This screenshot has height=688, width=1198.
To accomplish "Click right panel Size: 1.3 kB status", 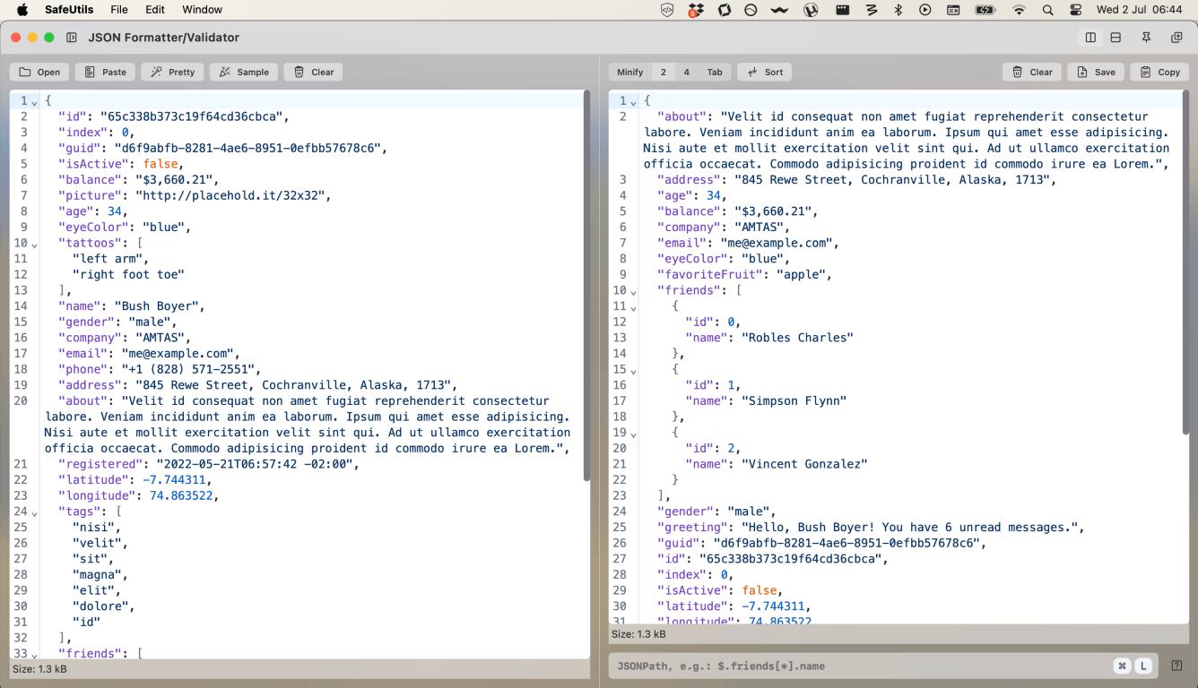I will pyautogui.click(x=638, y=634).
